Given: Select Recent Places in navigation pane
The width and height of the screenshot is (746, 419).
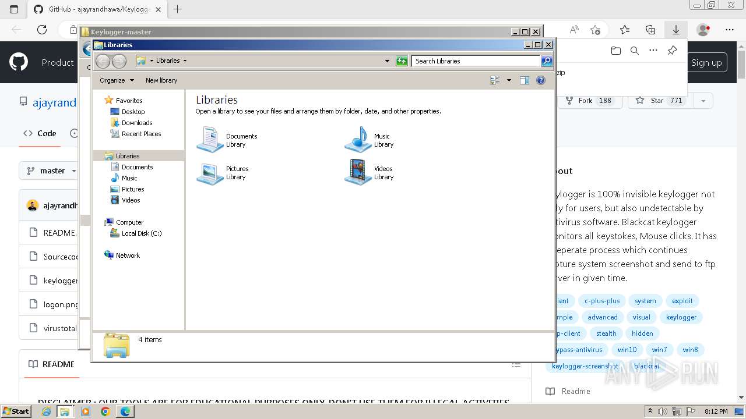Looking at the screenshot, I should (x=141, y=134).
